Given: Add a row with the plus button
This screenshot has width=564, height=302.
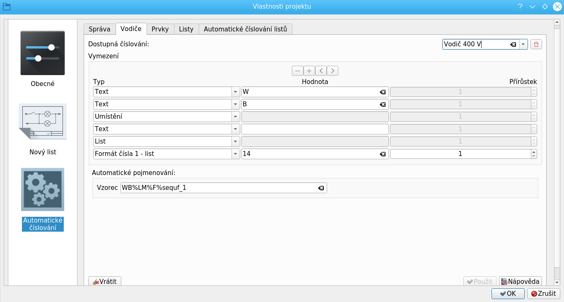Looking at the screenshot, I should click(309, 71).
